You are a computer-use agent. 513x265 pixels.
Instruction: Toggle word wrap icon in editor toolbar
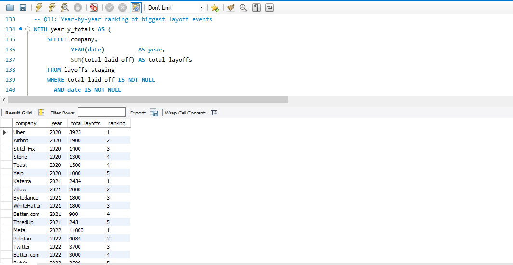tap(269, 8)
